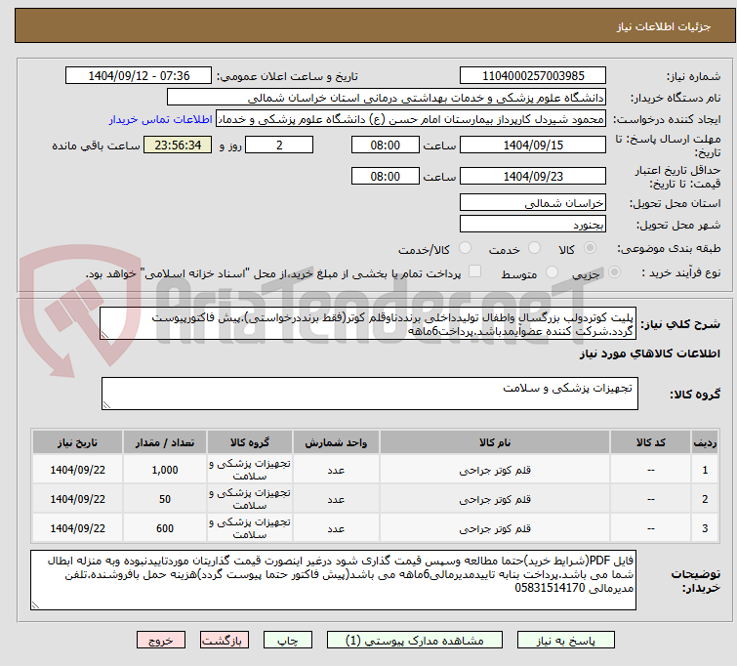Click the خروج exit button
Screen dimensions: 737x666
point(161,641)
